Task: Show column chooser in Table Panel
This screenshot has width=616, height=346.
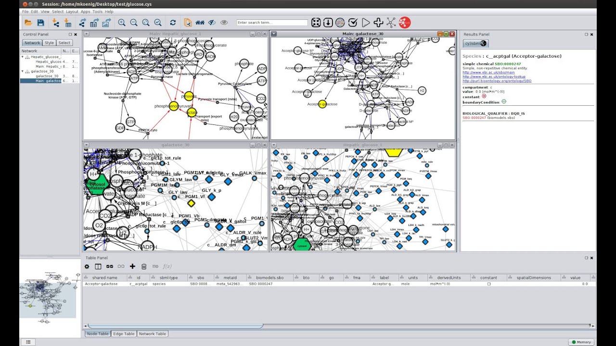Action: [x=98, y=266]
